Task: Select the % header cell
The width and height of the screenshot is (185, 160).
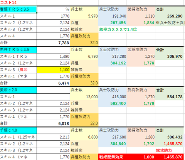Action: tap(53, 9)
